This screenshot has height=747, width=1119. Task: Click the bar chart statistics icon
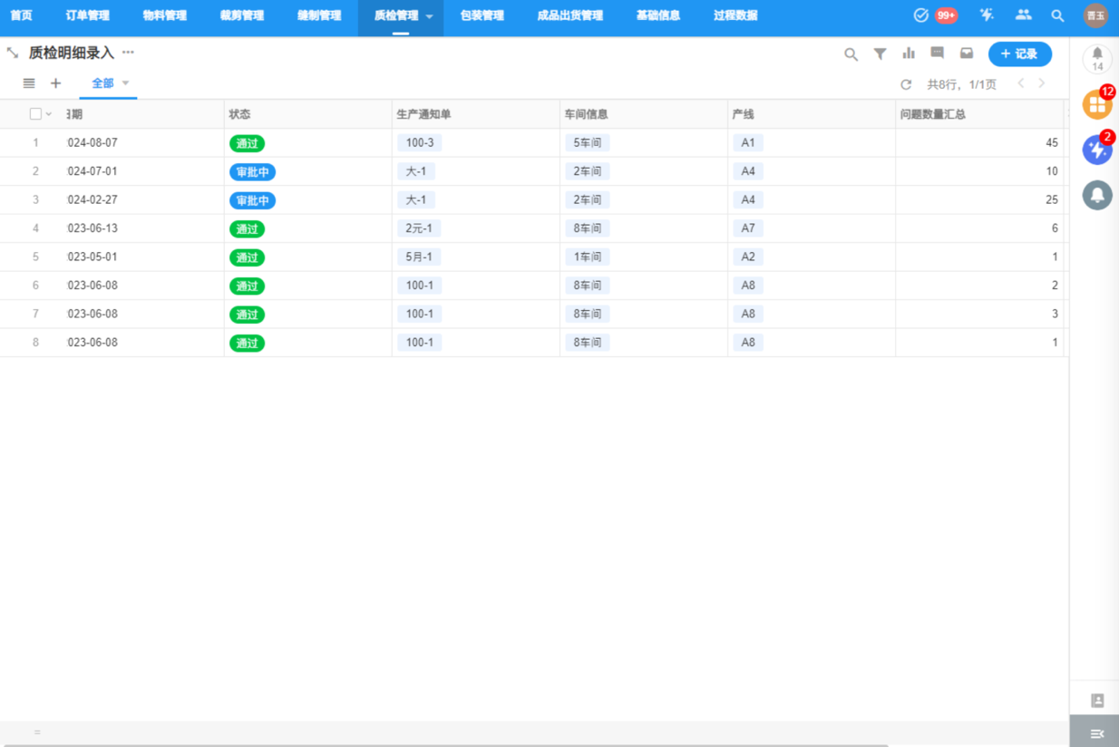(x=909, y=54)
